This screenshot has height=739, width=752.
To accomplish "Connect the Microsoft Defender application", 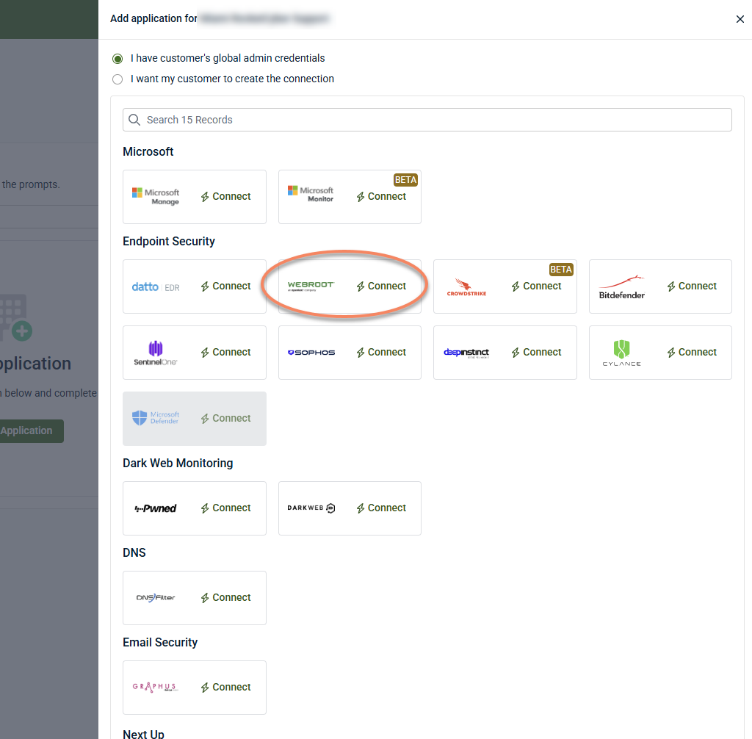I will click(x=225, y=419).
